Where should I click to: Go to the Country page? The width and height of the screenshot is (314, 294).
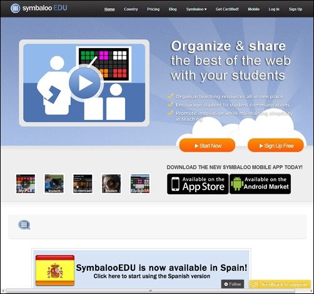coord(131,9)
